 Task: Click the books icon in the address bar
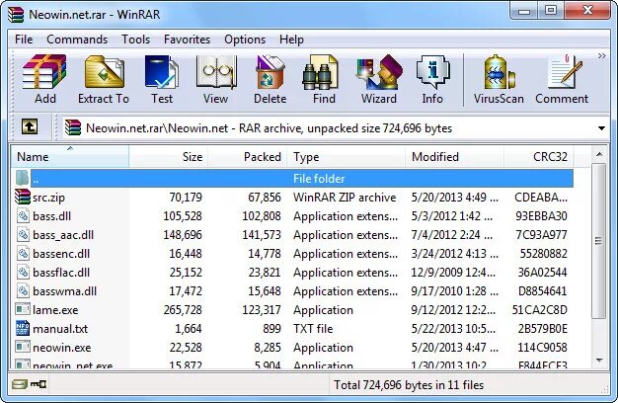click(73, 127)
